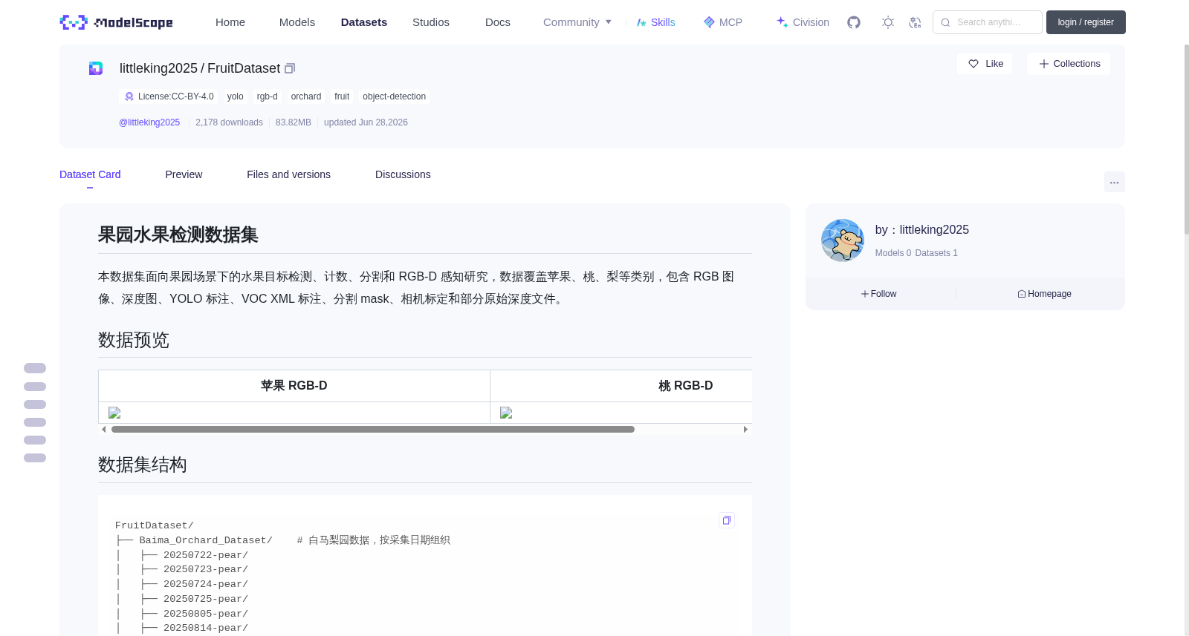Jump via the first outline marker

(35, 368)
